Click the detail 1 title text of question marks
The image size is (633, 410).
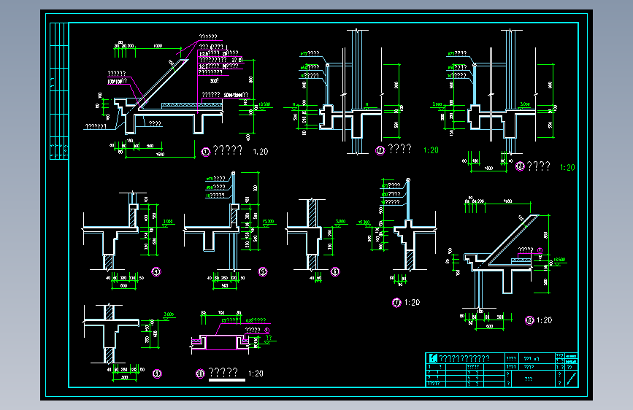tap(228, 150)
